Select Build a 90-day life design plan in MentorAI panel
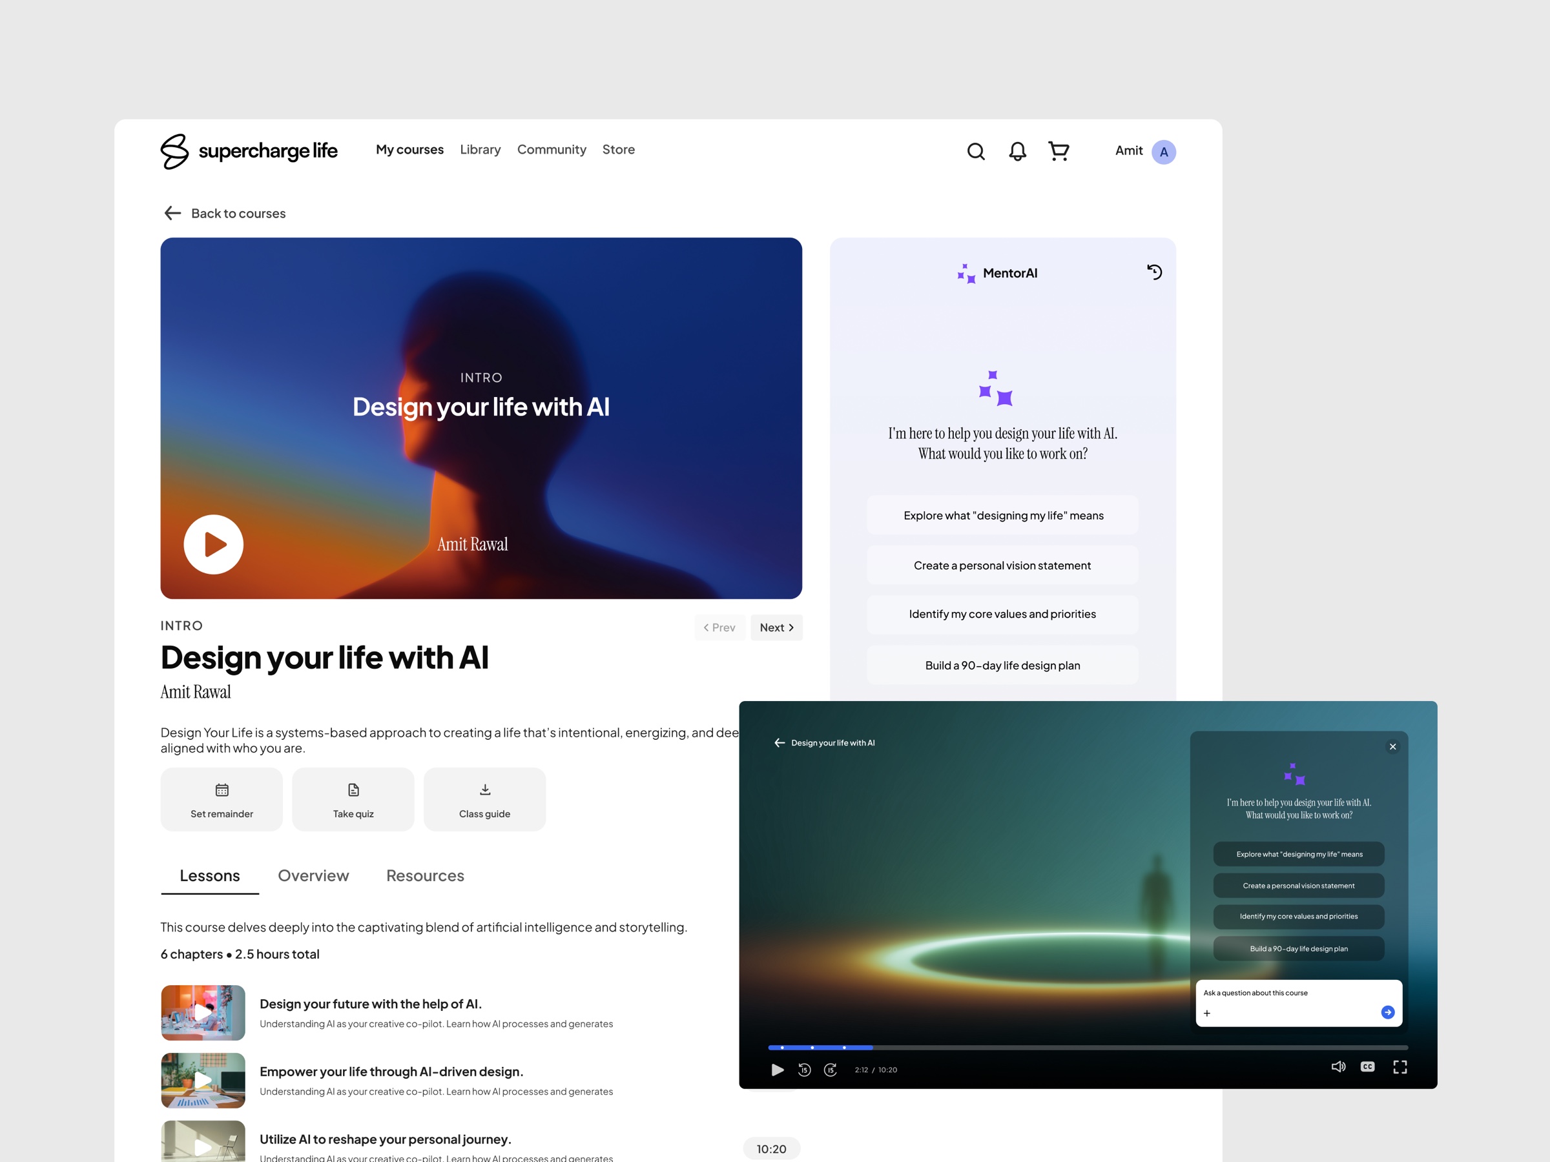1550x1162 pixels. pyautogui.click(x=1003, y=666)
